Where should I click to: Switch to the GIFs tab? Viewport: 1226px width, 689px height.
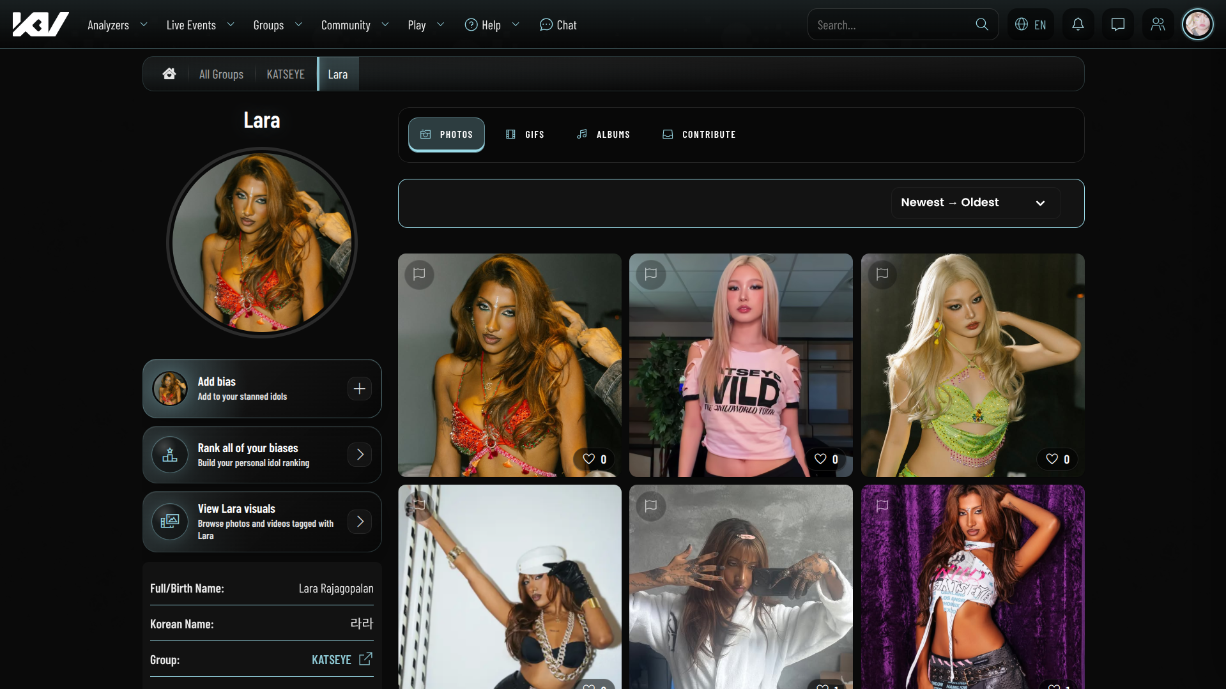[525, 134]
